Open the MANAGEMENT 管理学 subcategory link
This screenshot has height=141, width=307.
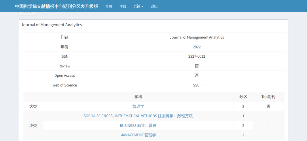click(138, 135)
